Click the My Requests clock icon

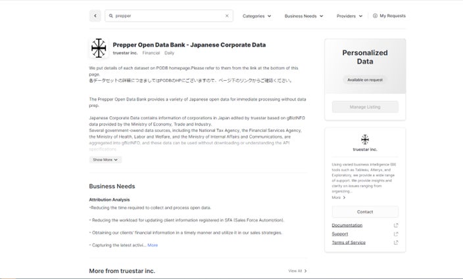(x=375, y=16)
